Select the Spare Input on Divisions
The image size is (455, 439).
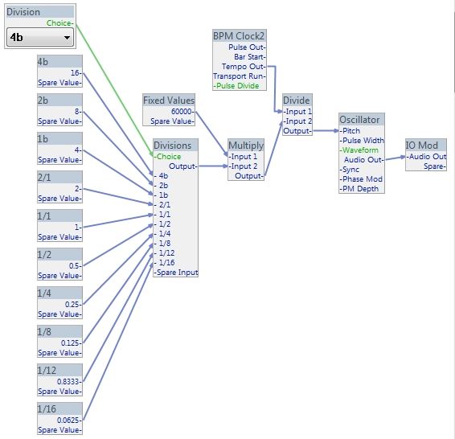[x=176, y=272]
